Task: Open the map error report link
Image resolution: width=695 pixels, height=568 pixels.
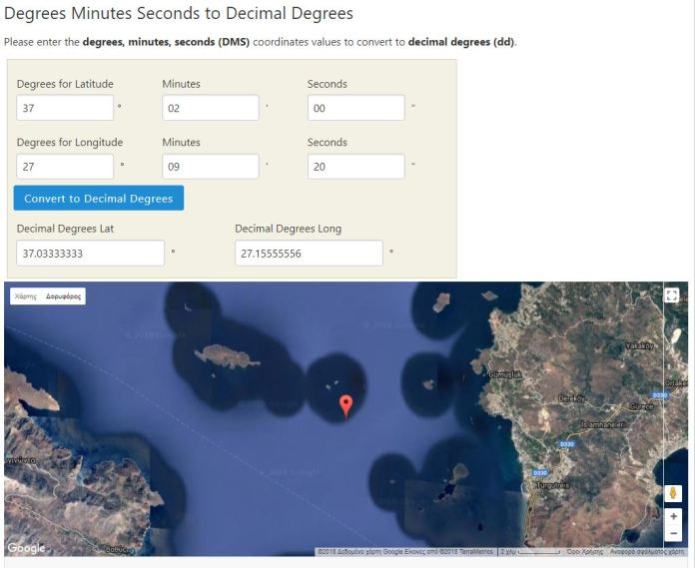Action: click(647, 551)
